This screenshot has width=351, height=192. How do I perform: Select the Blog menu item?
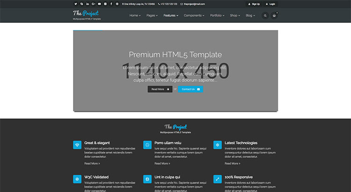tap(250, 15)
